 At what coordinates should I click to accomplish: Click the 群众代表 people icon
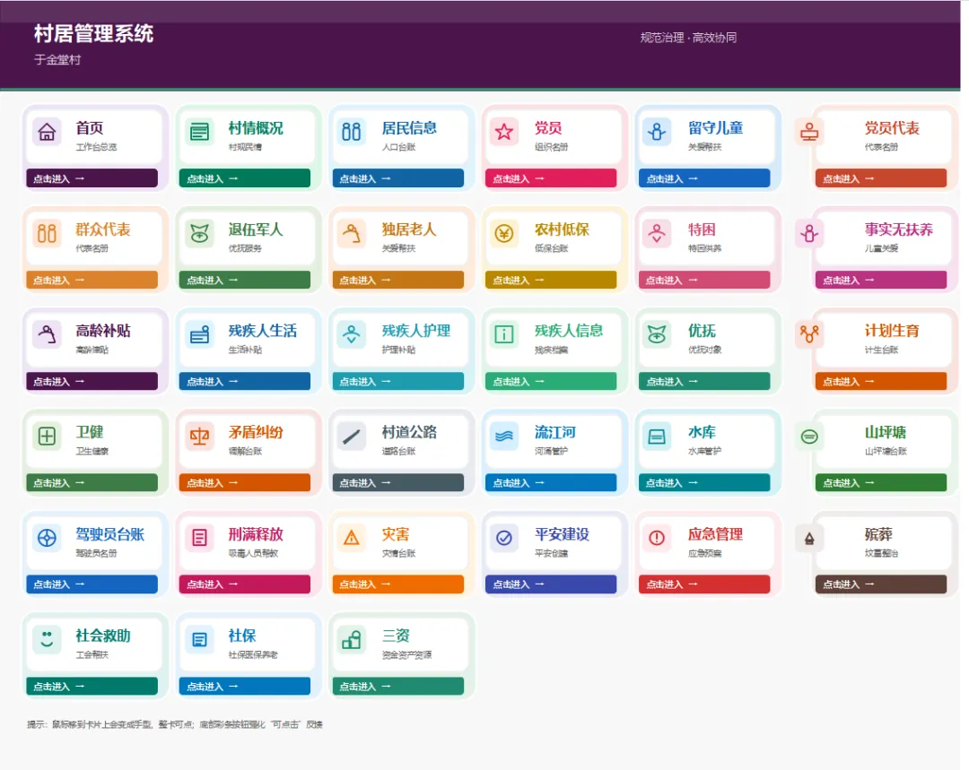(47, 233)
